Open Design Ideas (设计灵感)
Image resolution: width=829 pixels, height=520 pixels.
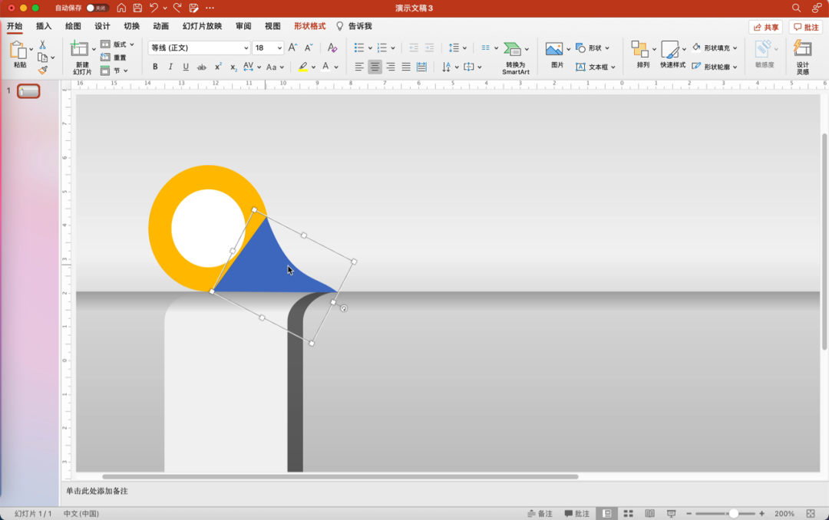click(803, 57)
